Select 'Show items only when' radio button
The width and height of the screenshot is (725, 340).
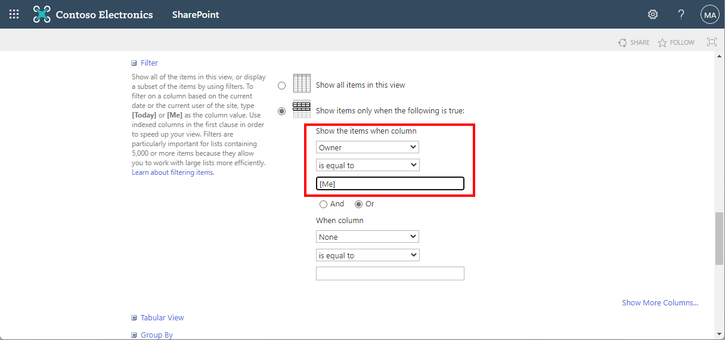click(282, 111)
